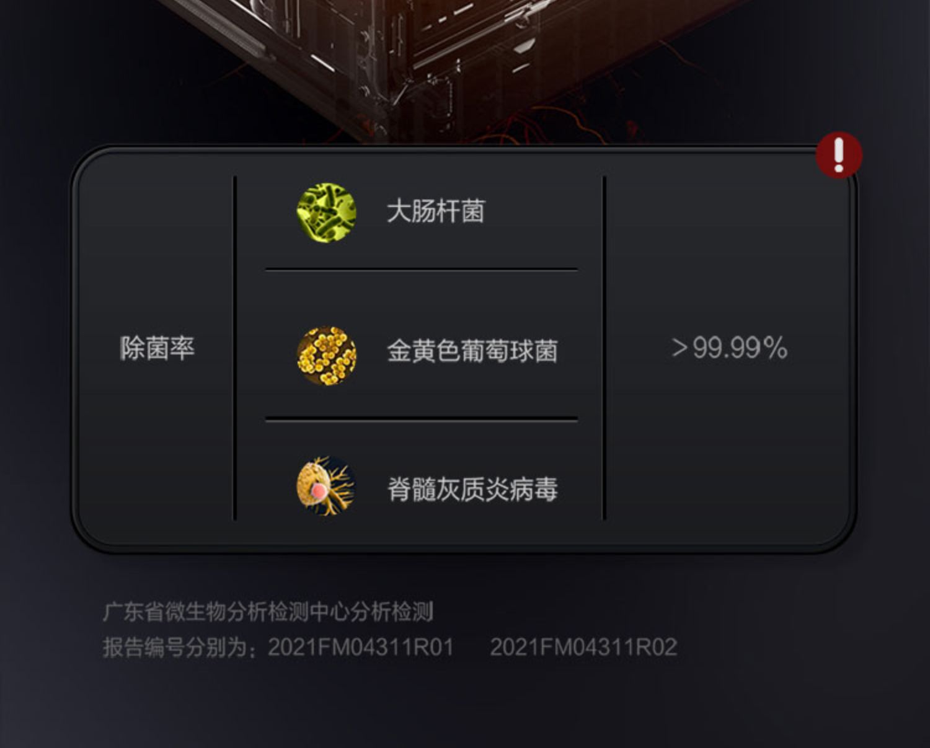Click report number 2021FM04311R01
This screenshot has width=930, height=748.
click(361, 647)
